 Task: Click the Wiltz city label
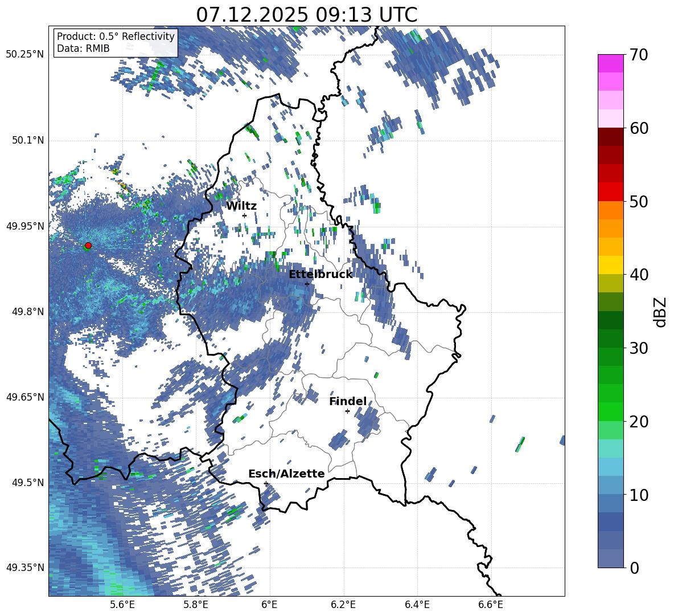(241, 206)
